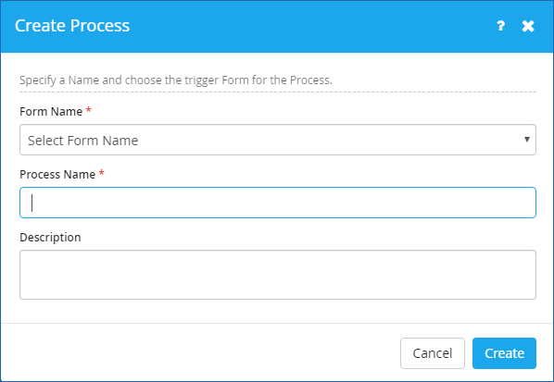Select the 'Select Form Name' placeholder text
The height and width of the screenshot is (382, 554).
click(x=83, y=141)
